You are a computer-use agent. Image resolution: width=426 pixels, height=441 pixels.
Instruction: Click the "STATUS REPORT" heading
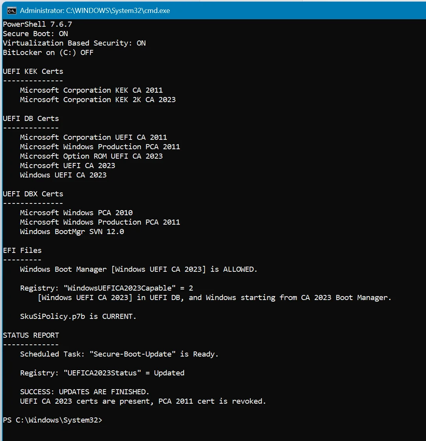point(31,335)
